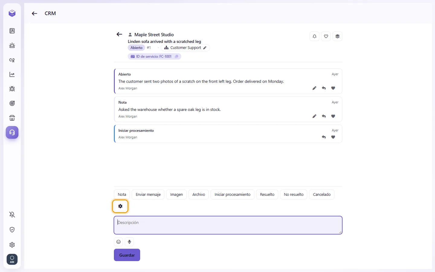Copy service ID FC-1001
This screenshot has width=435, height=272.
[176, 57]
